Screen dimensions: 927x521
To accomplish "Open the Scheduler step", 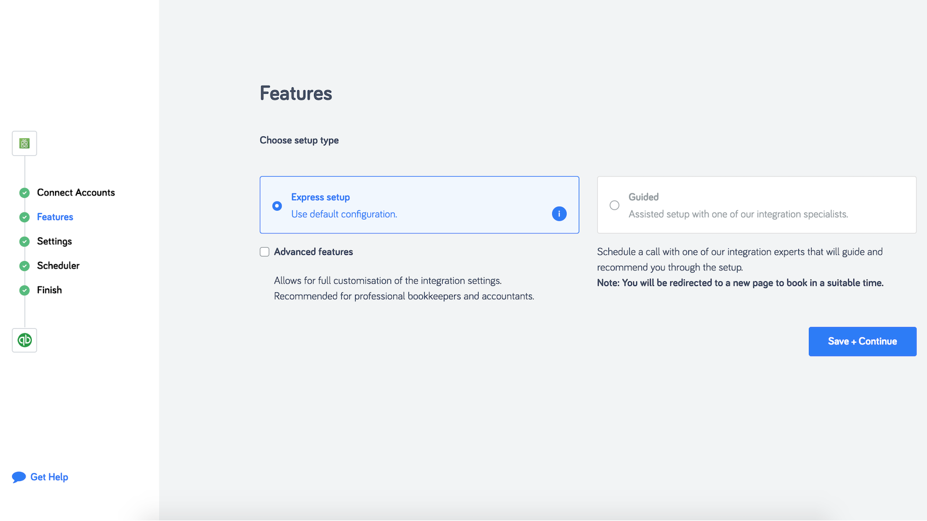I will [58, 266].
